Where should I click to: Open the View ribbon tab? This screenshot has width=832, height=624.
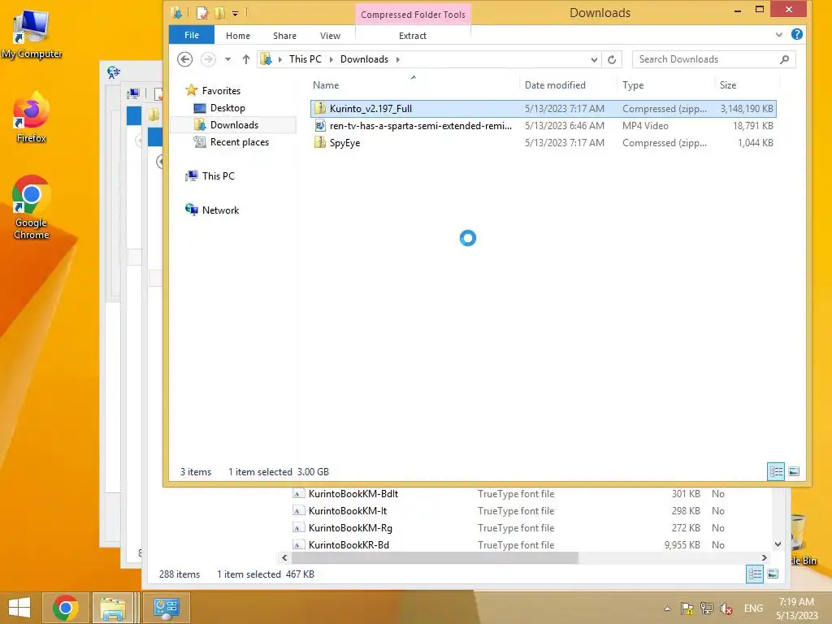330,36
